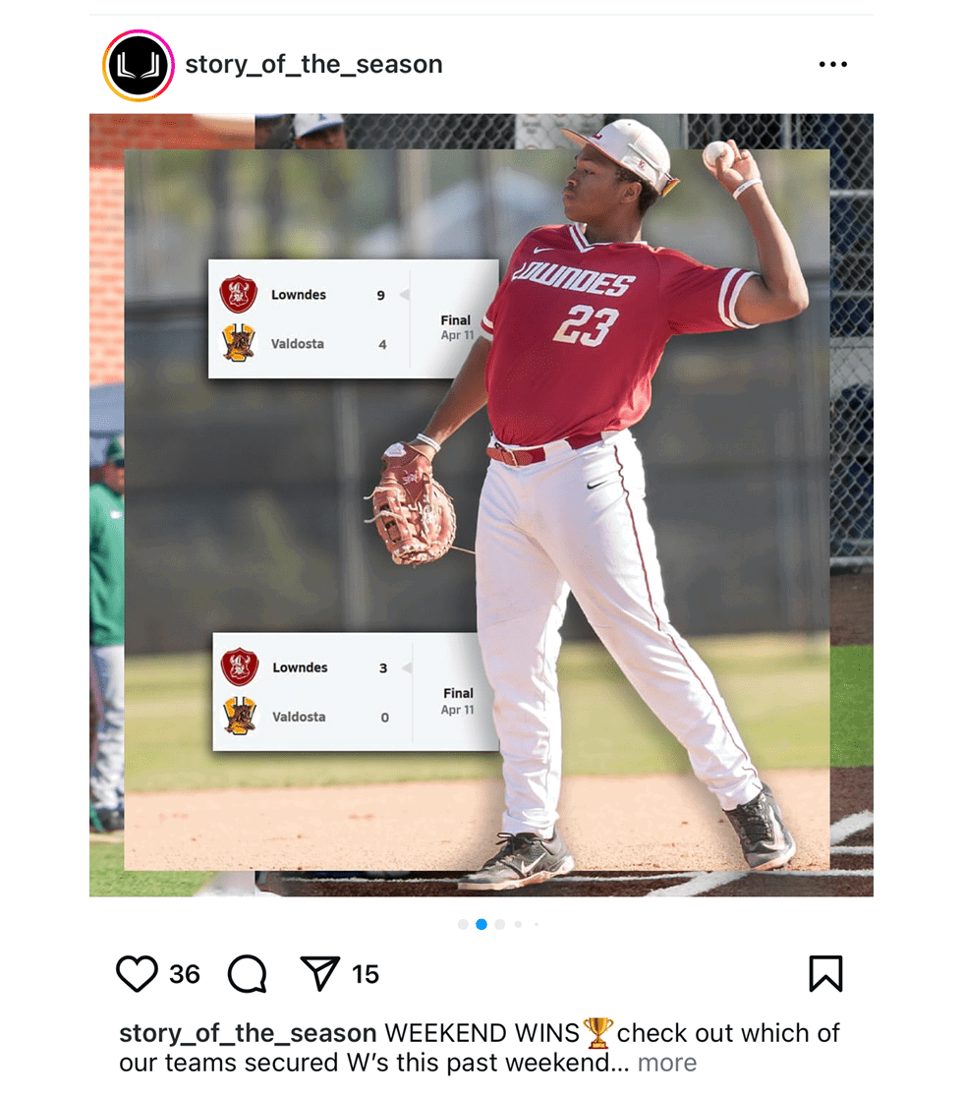The height and width of the screenshot is (1096, 963).
Task: Click the Lowndes 3 Valdosta 0 scorecard
Action: coord(355,691)
